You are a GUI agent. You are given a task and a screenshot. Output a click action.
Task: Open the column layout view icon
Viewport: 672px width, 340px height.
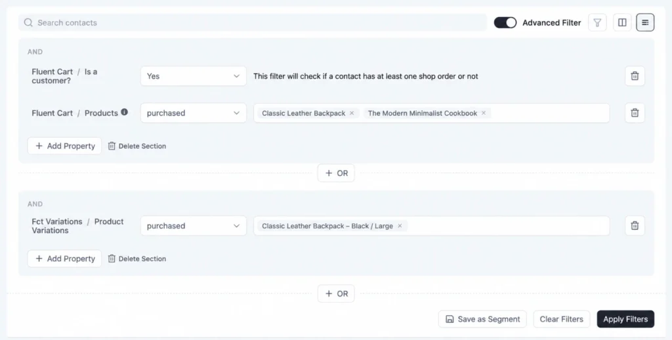coord(622,23)
